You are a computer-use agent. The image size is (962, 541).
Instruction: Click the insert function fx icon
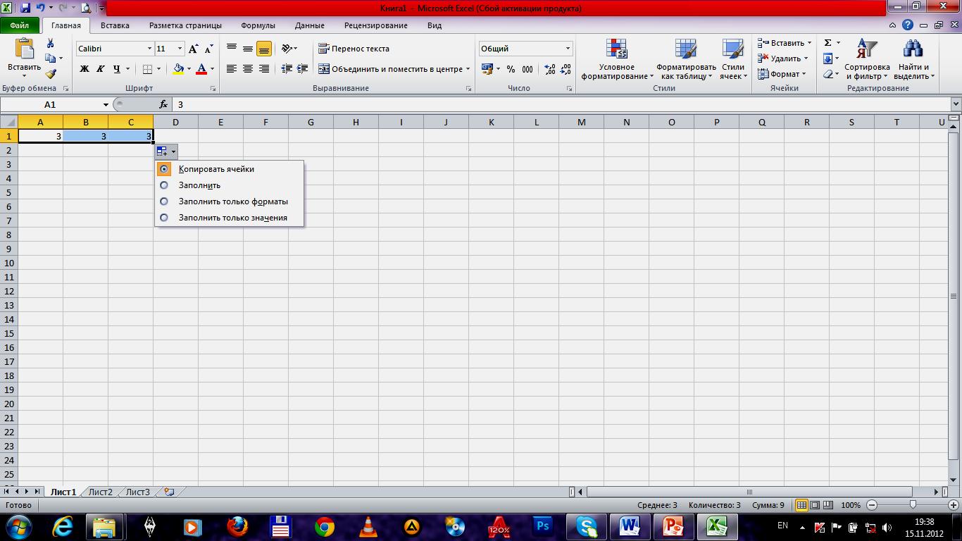163,104
